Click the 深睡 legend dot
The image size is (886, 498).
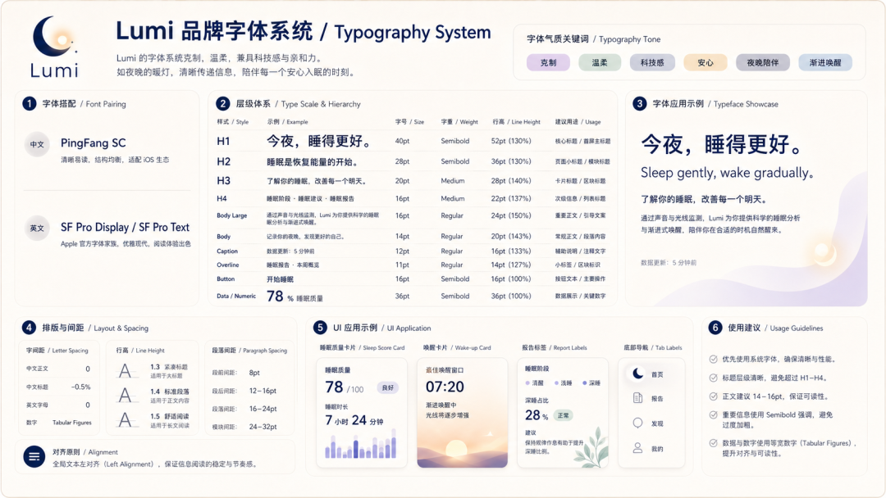pyautogui.click(x=584, y=383)
